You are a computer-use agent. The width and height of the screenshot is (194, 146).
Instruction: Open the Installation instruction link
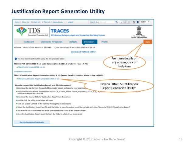click(23, 71)
